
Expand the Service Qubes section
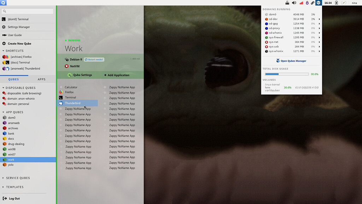pyautogui.click(x=18, y=178)
